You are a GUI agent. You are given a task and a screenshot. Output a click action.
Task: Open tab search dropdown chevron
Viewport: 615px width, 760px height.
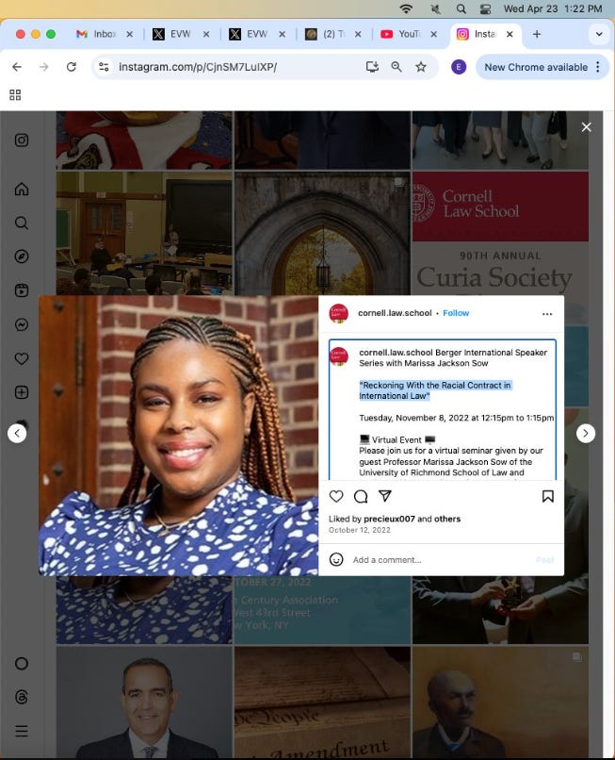point(599,34)
